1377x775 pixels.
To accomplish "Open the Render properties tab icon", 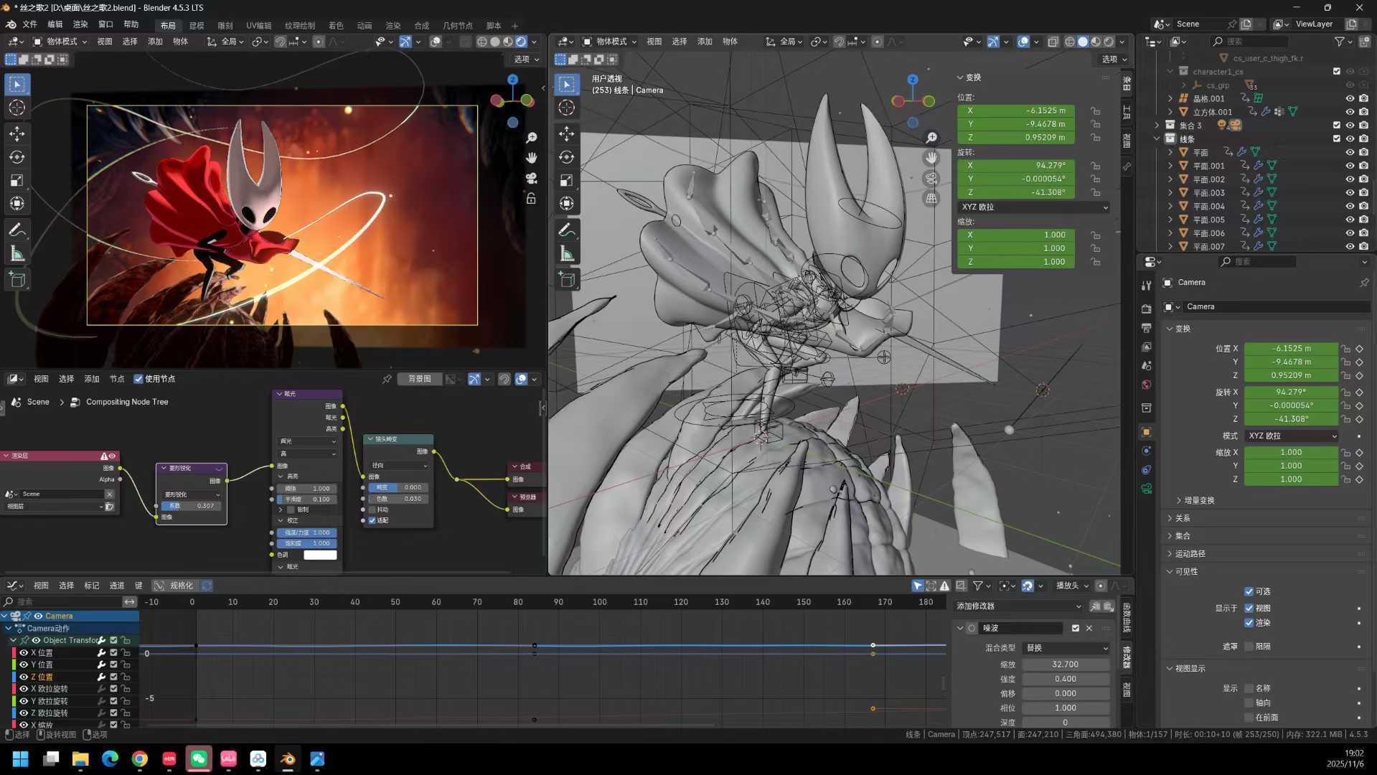I will pos(1147,309).
